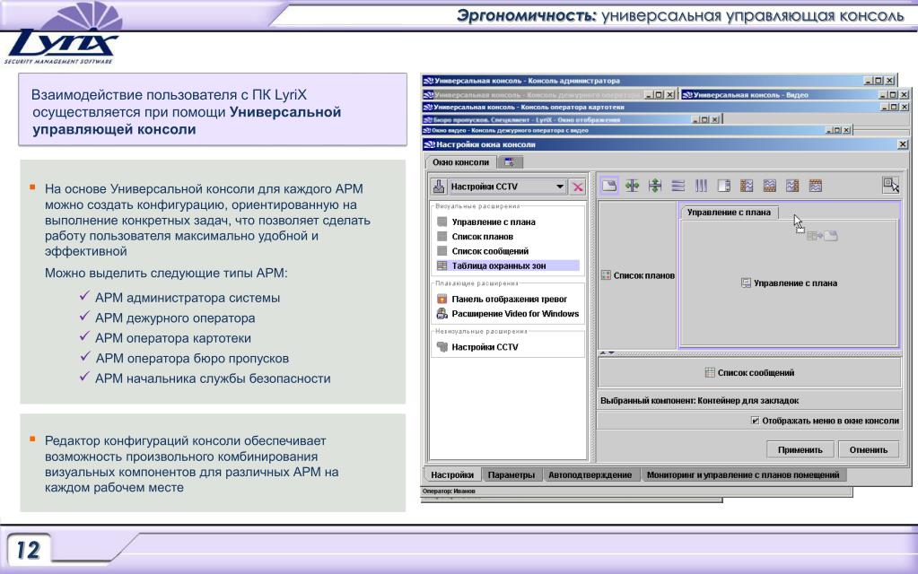Select 'Управление с плана' in the extensions list
Screen dimensions: 918x574
493,222
